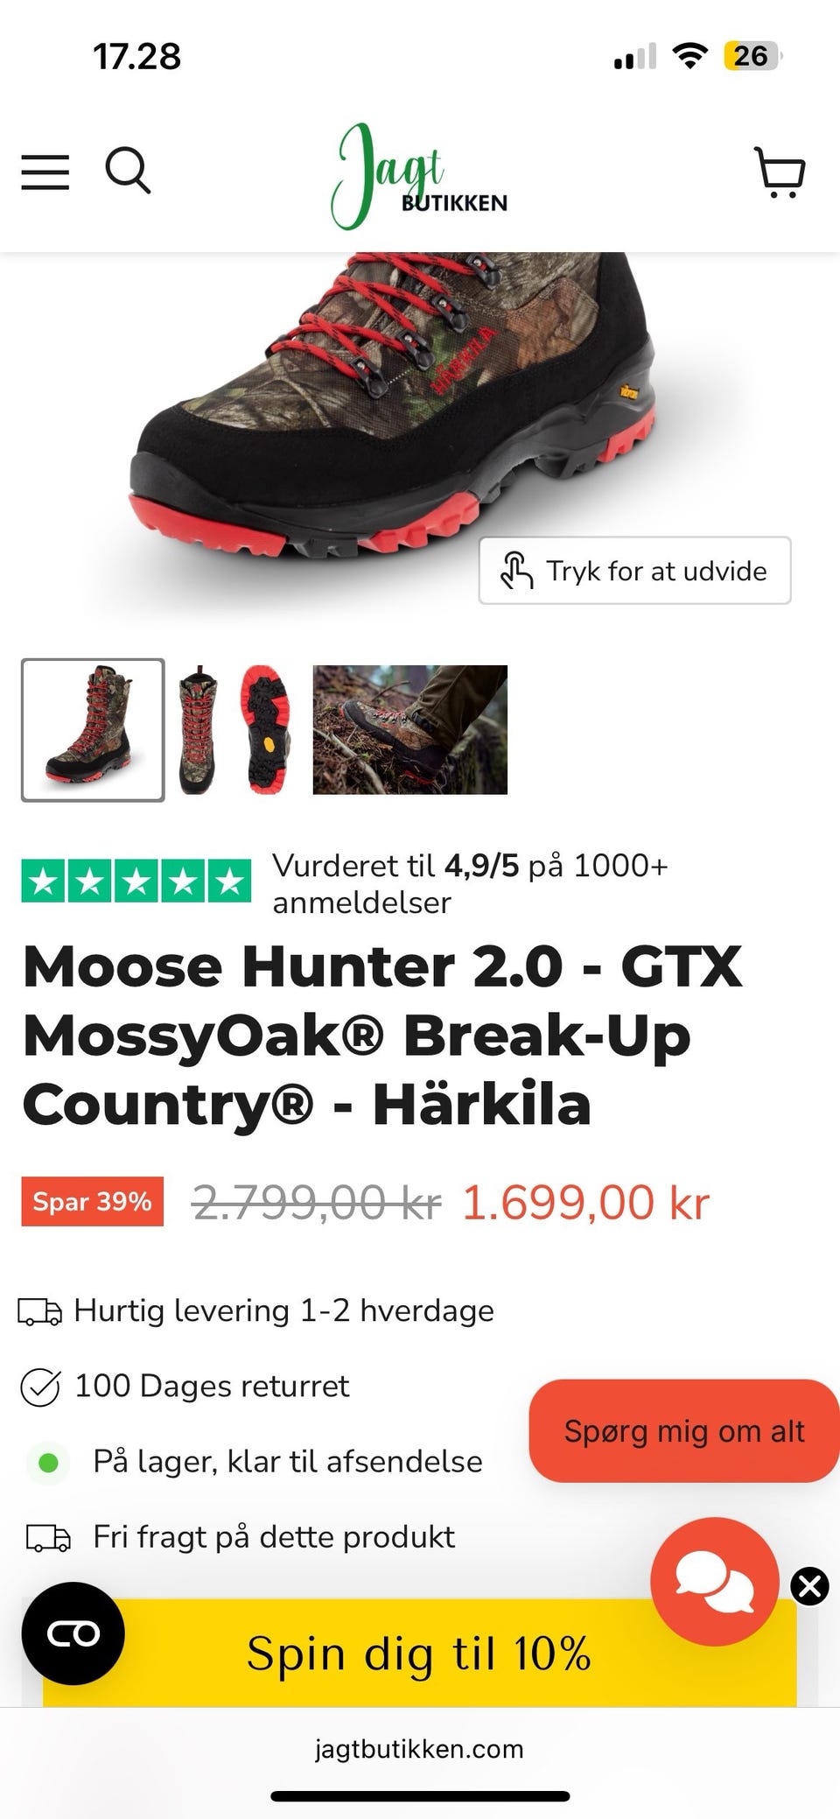
Task: Tap the 'Spar 39%' discount badge
Action: (x=93, y=1202)
